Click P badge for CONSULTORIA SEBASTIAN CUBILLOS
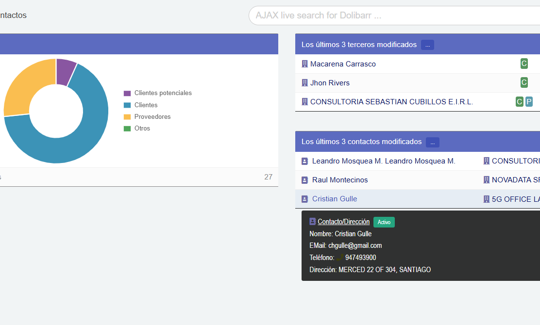The width and height of the screenshot is (540, 325). click(x=529, y=102)
